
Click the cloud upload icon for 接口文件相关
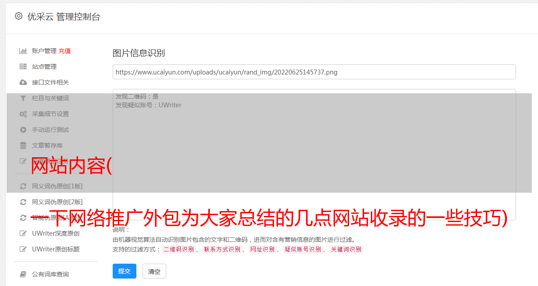(23, 82)
